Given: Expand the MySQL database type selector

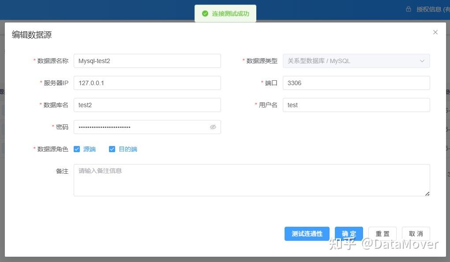Looking at the screenshot, I should coord(356,61).
